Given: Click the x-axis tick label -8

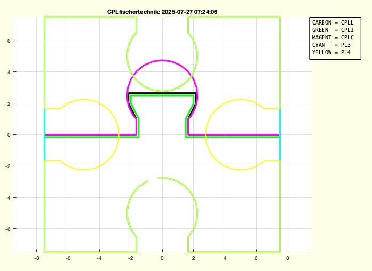Looking at the screenshot, I should (x=36, y=258).
